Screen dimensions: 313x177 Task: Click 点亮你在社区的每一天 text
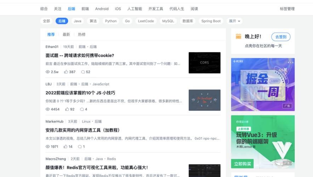[x=263, y=46]
